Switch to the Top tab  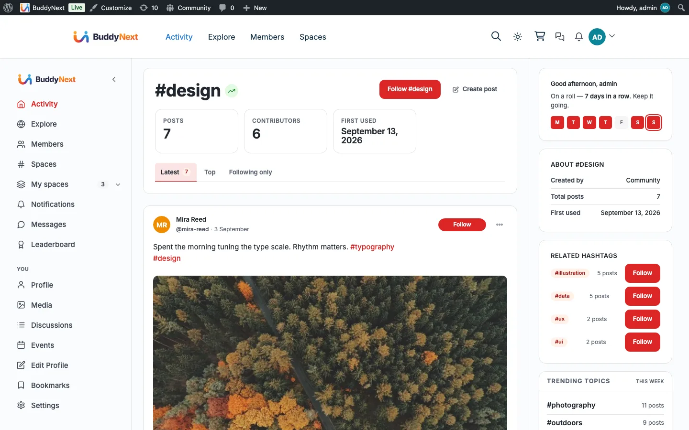[x=210, y=172]
